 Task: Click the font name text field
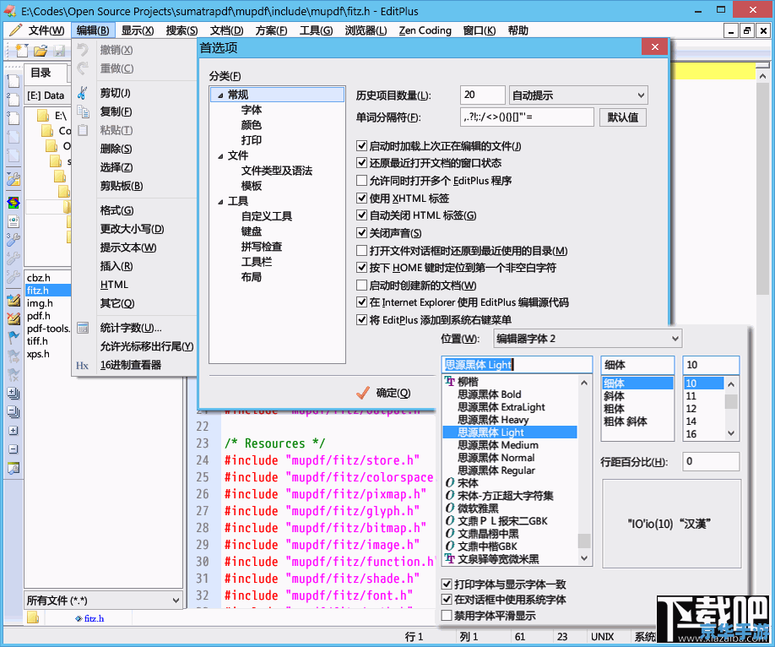517,365
